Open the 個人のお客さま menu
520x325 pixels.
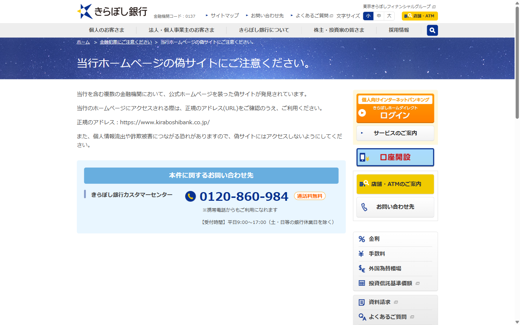[x=107, y=30]
